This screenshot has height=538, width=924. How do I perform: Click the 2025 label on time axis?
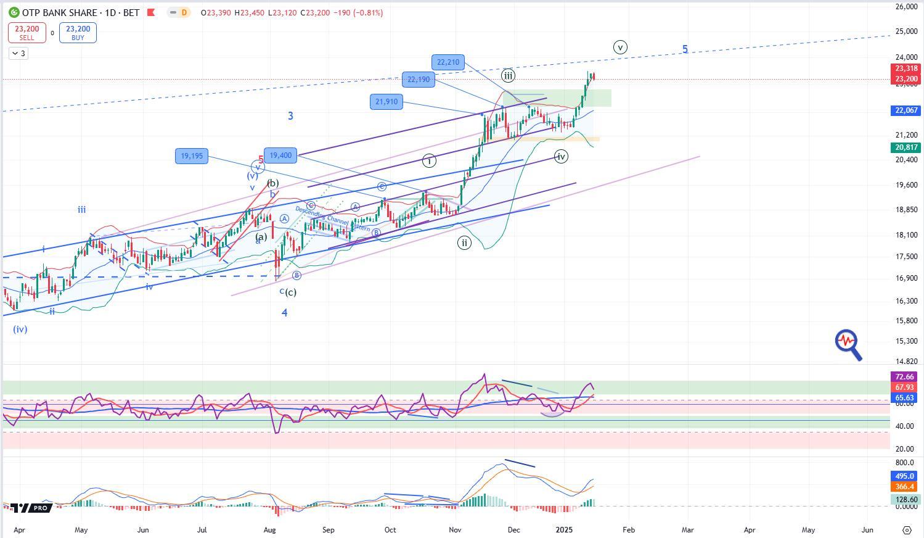pyautogui.click(x=565, y=529)
